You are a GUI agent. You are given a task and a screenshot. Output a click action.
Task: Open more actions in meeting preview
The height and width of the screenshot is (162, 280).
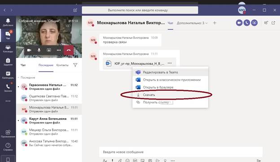[x=59, y=50]
